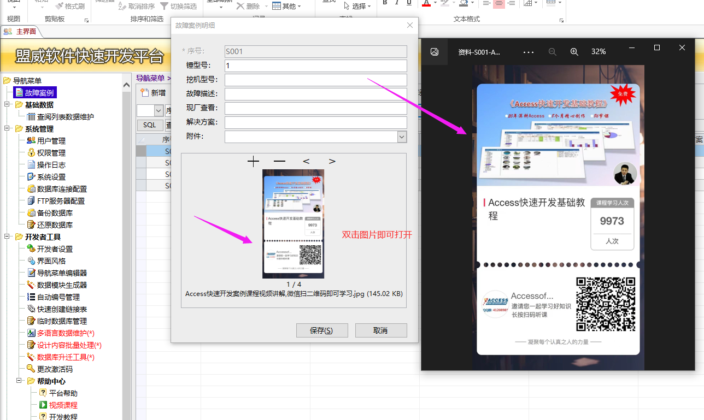Image resolution: width=704 pixels, height=420 pixels.
Task: Click 取消排序 in ribbon
Action: point(136,6)
